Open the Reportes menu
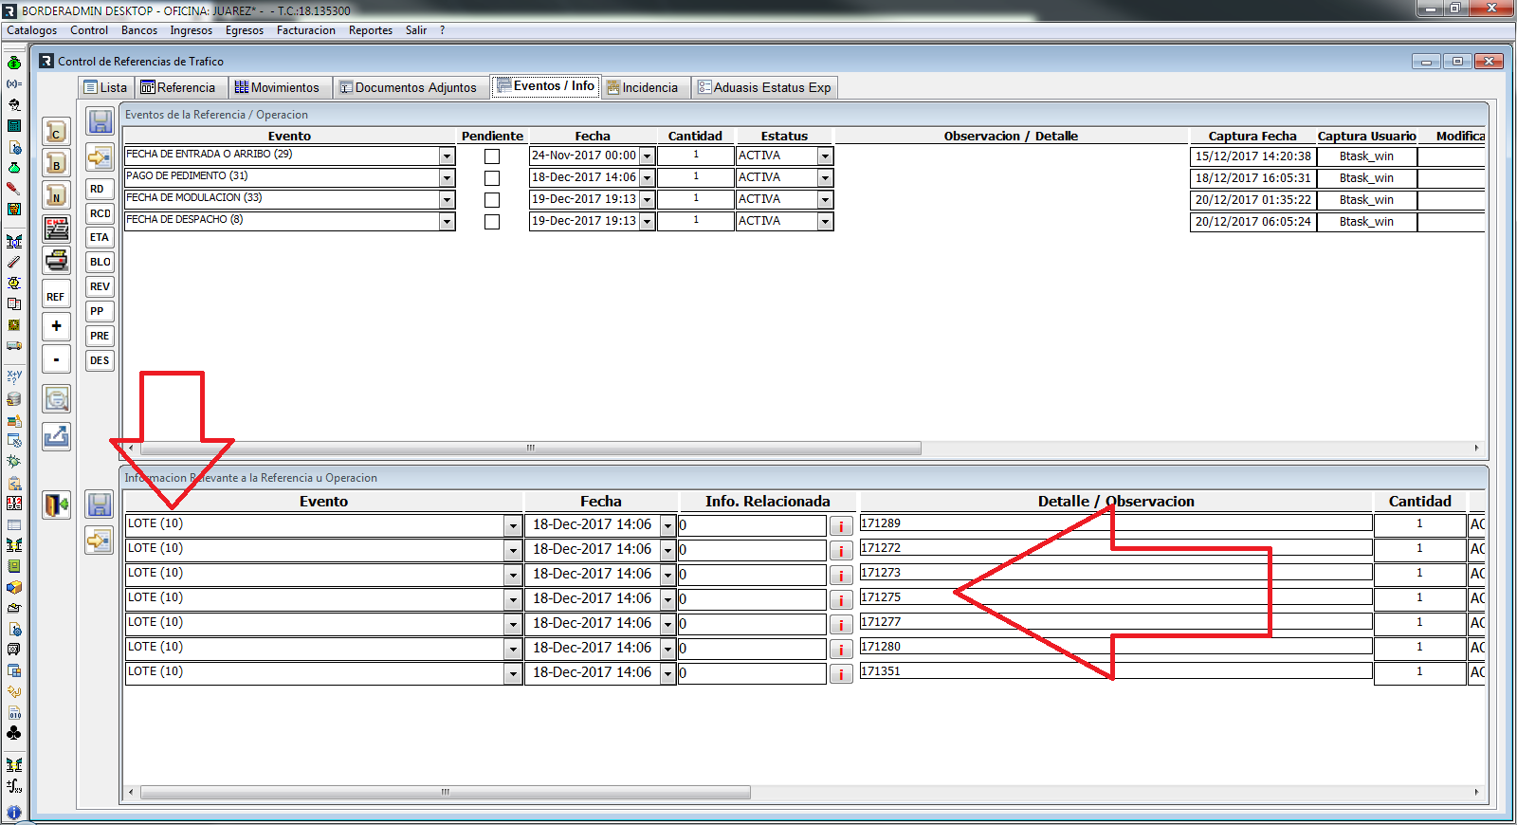The width and height of the screenshot is (1517, 825). click(371, 30)
